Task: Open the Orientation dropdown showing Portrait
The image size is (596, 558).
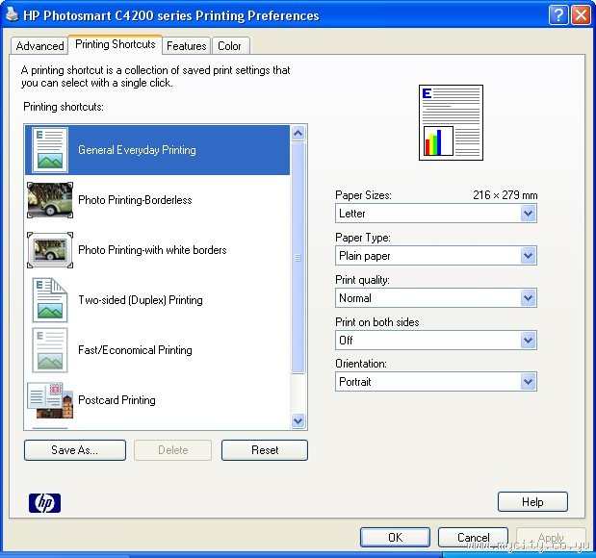Action: (x=436, y=381)
